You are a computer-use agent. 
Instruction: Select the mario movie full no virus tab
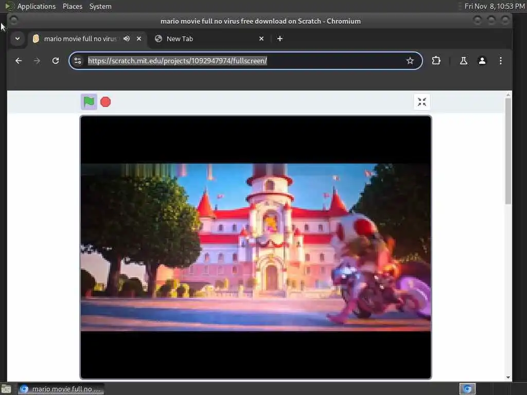pos(80,39)
